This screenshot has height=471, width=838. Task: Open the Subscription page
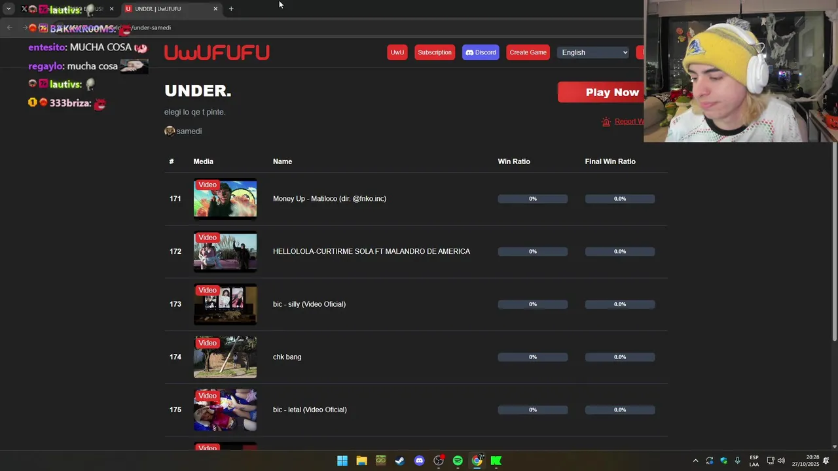(435, 52)
